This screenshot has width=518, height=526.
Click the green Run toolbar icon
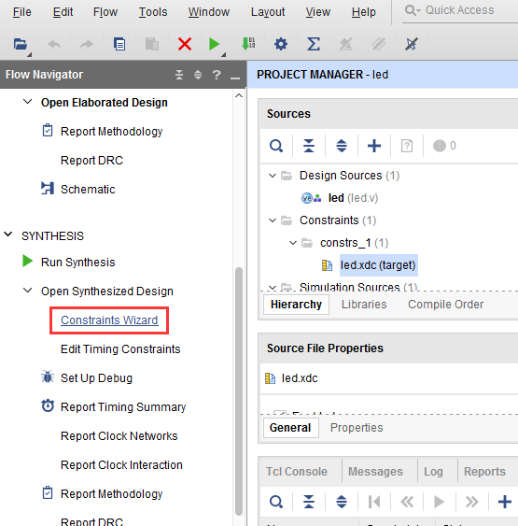click(x=214, y=44)
